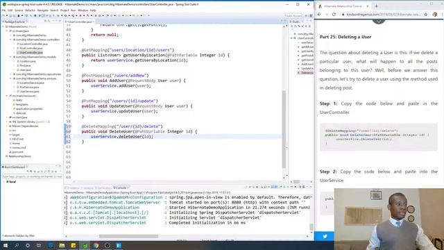The width and height of the screenshot is (444, 250).
Task: Click the browser Reload button
Action: pos(334,14)
